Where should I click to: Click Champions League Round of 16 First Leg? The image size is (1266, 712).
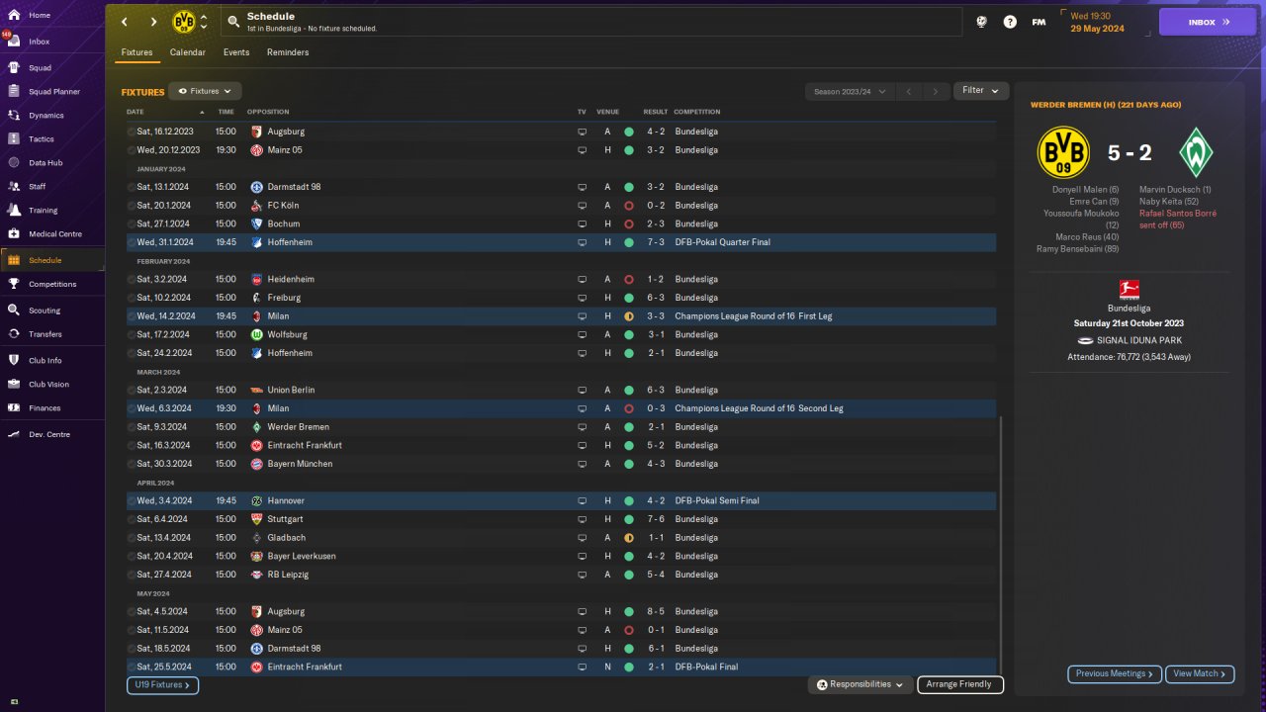(x=754, y=316)
